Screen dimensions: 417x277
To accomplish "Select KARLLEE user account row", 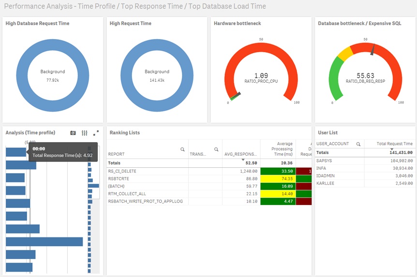I will [x=364, y=183].
